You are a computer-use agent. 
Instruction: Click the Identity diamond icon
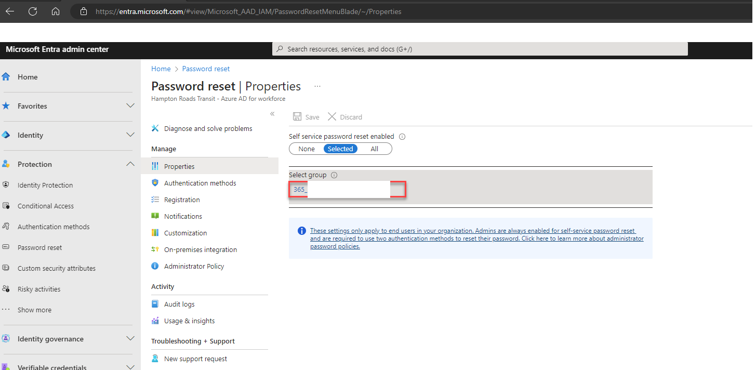(x=6, y=135)
